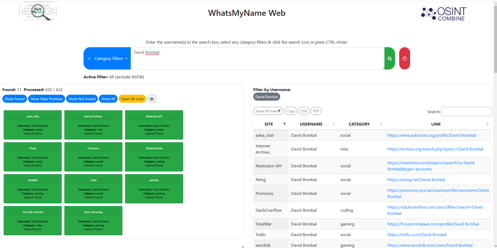Open the pronouny.xyz profile link
Viewport: 497px width, 248px height.
[x=438, y=193]
